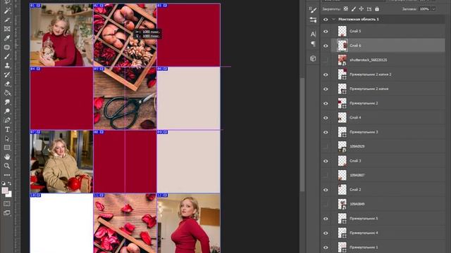451x253 pixels.
Task: Select the Слой 2 layer
Action: click(x=388, y=190)
